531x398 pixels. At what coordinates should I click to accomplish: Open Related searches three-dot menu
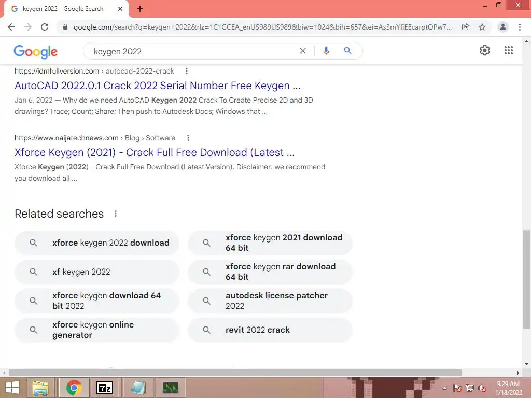[116, 214]
